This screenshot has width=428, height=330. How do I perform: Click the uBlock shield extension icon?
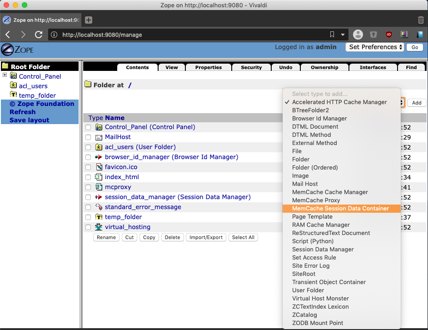pyautogui.click(x=388, y=35)
